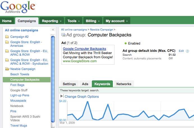Click the sidebar blue scrollbar
The width and height of the screenshot is (194, 128).
pos(53,78)
